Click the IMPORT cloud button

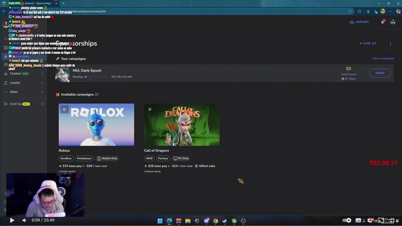pos(359,22)
